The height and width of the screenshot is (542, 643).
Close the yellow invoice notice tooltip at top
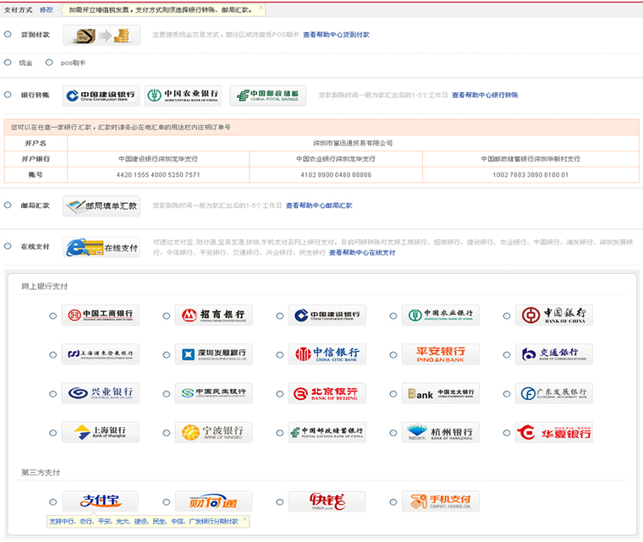261,8
